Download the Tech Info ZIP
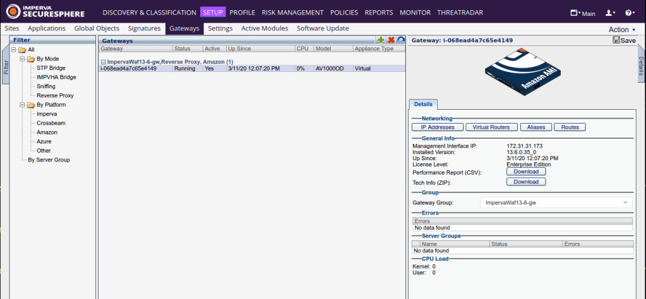This screenshot has width=646, height=299. point(525,182)
